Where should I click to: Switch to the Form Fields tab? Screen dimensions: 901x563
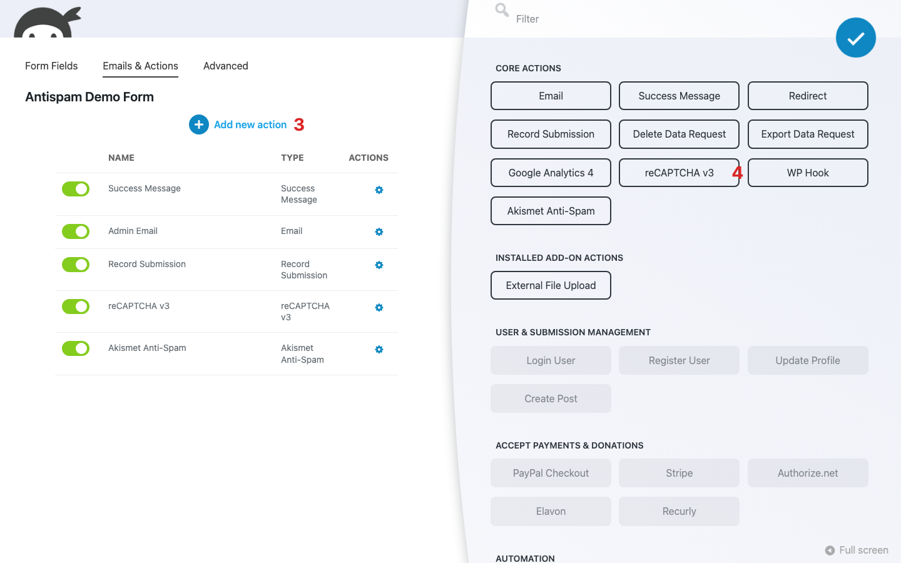(51, 66)
